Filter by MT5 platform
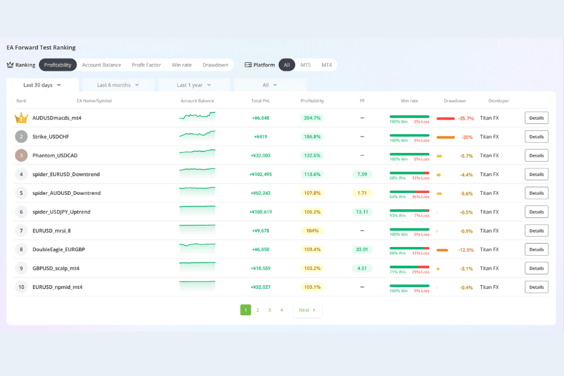This screenshot has width=564, height=376. point(306,65)
